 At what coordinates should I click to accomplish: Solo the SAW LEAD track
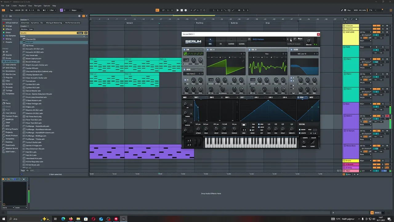[383, 32]
